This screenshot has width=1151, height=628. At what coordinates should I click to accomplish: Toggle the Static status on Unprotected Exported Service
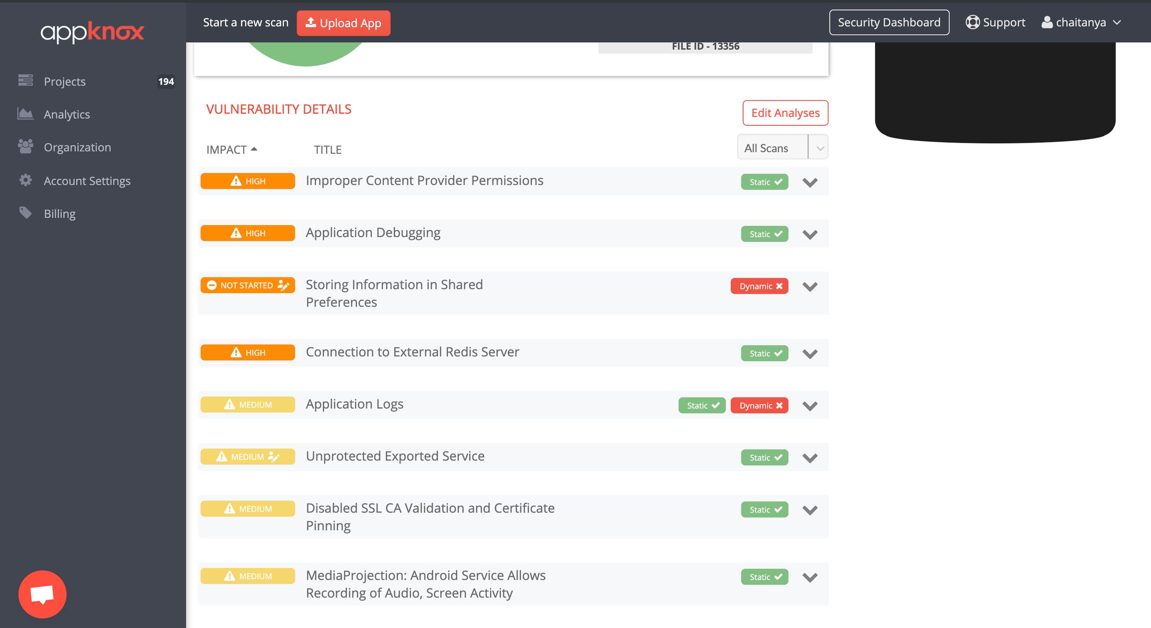click(x=764, y=457)
